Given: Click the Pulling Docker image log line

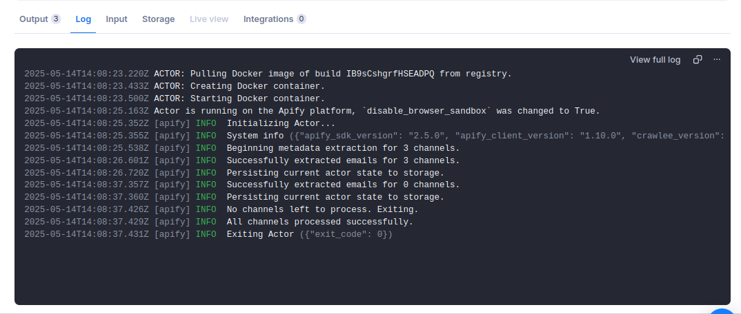Looking at the screenshot, I should [x=333, y=74].
